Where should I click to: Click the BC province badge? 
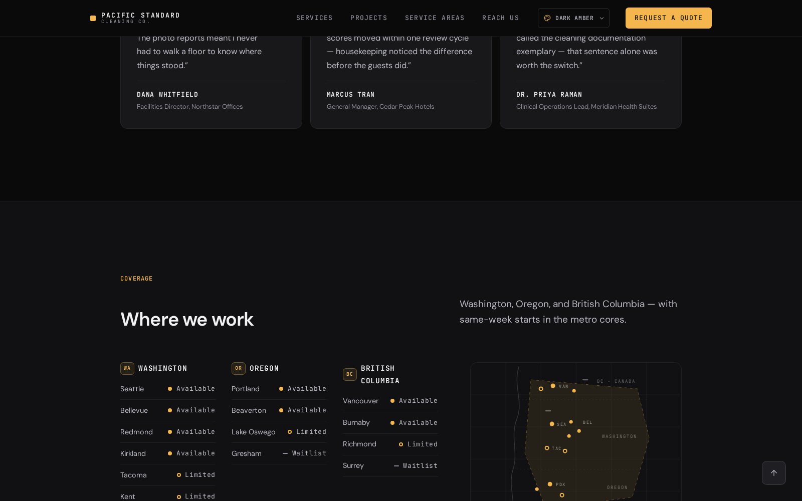click(350, 374)
